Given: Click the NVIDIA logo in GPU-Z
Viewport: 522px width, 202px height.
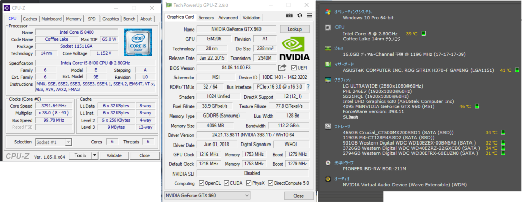Looking at the screenshot, I should tap(294, 48).
